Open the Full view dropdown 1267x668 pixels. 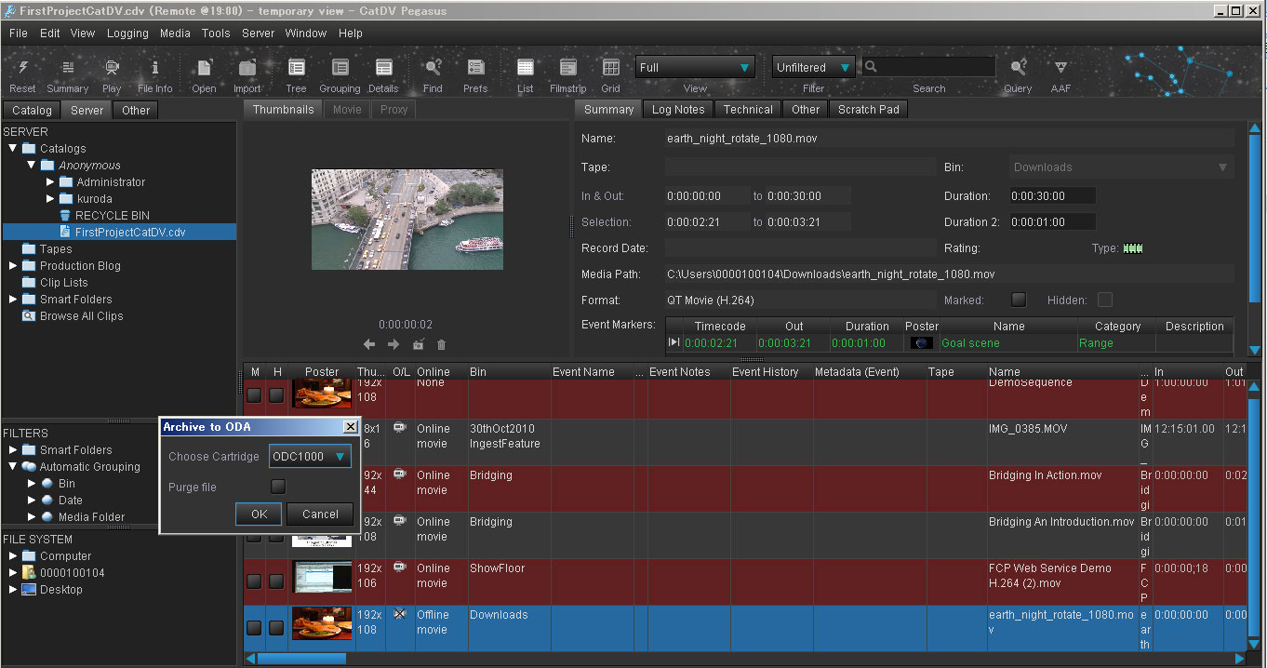(695, 67)
